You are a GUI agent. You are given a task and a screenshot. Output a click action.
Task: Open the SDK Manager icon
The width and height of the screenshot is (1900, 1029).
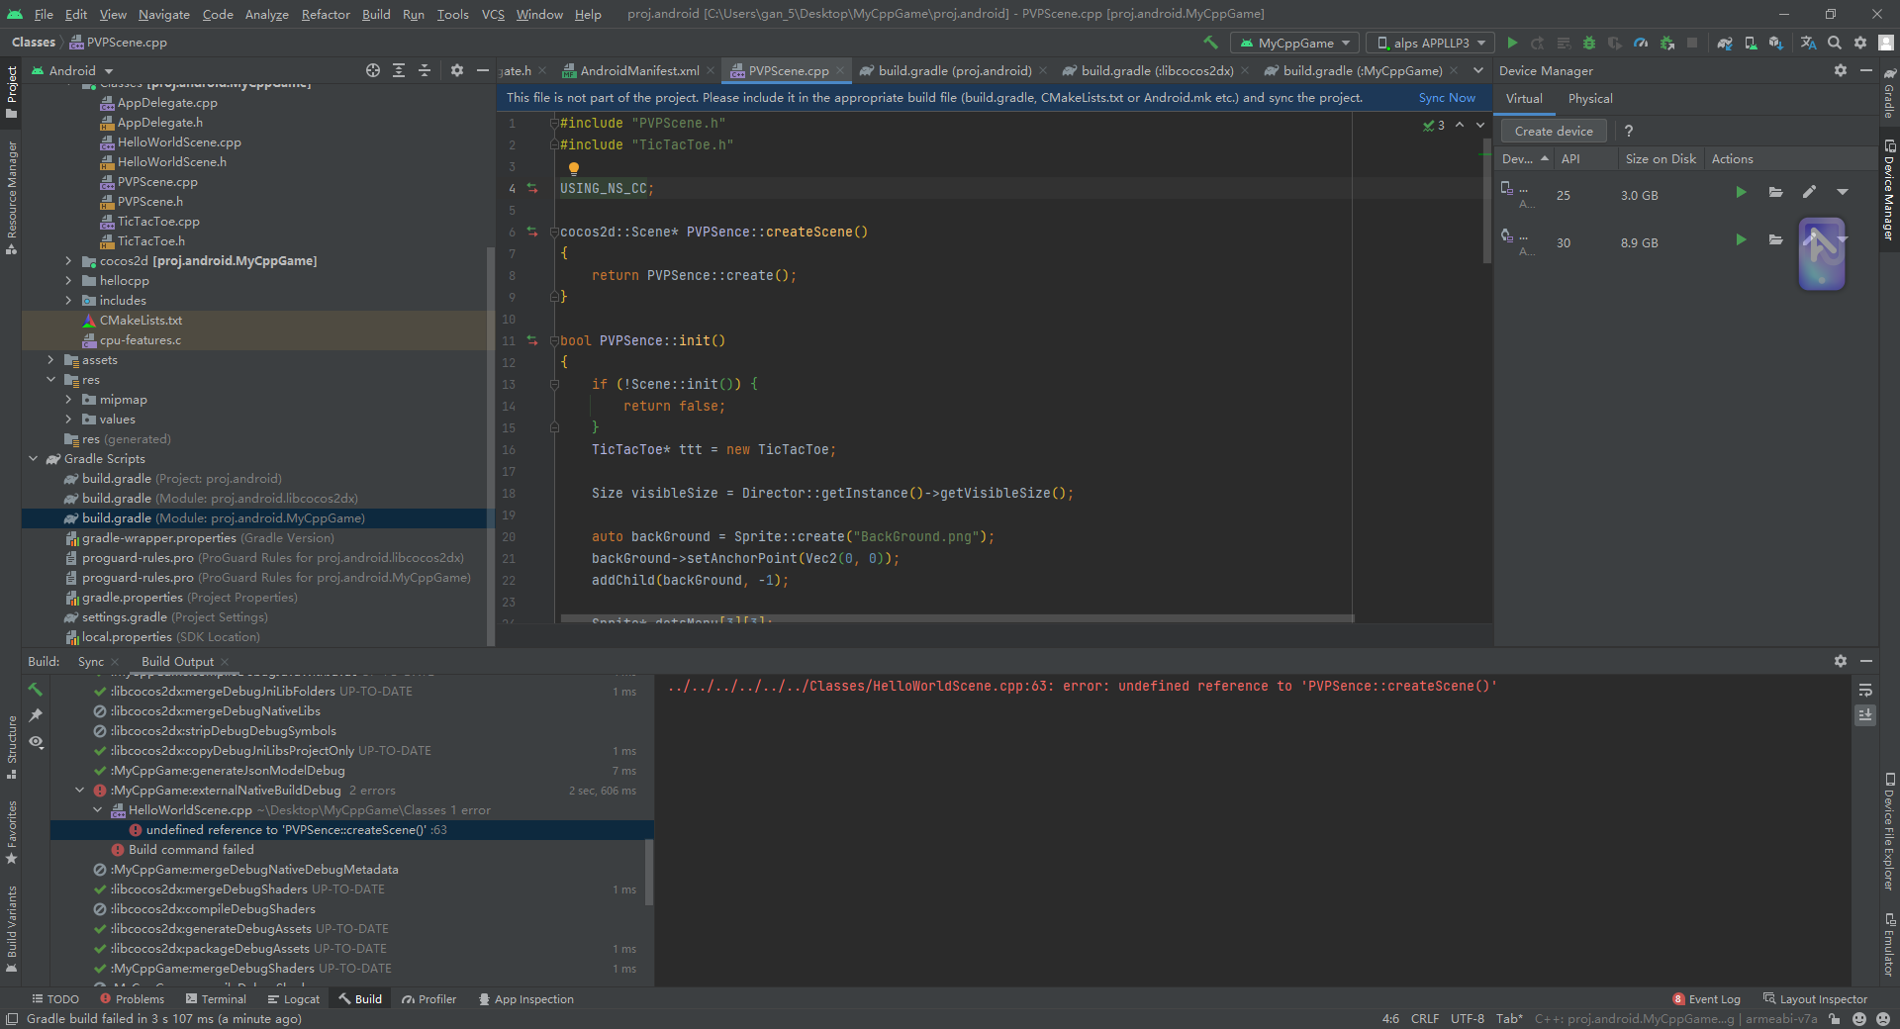tap(1776, 43)
